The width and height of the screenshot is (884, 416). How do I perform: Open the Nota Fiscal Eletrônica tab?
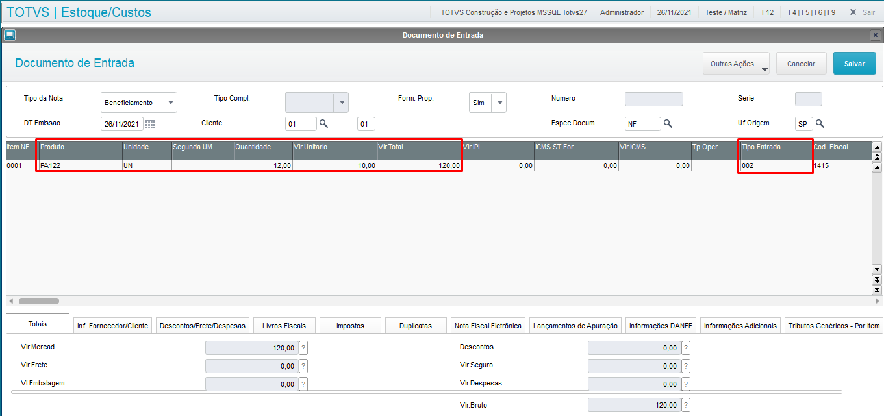[x=488, y=326]
